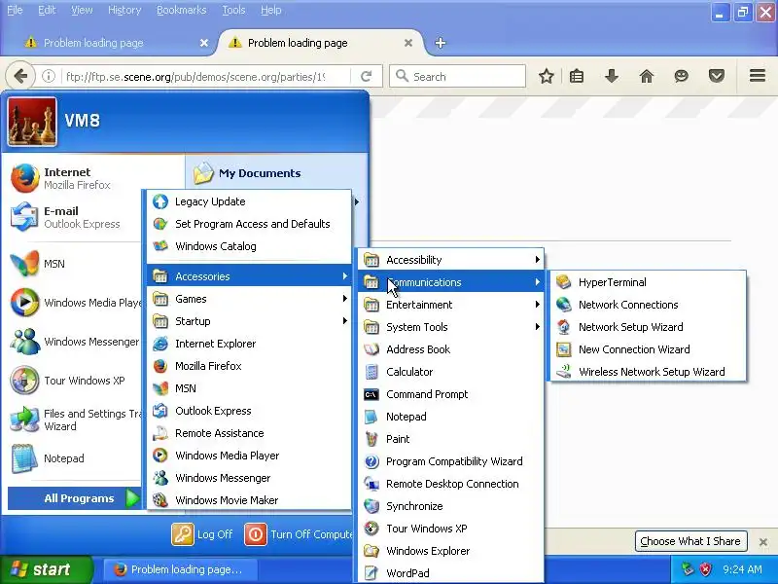Expand the Accessories submenu arrow
The width and height of the screenshot is (778, 584).
point(345,276)
